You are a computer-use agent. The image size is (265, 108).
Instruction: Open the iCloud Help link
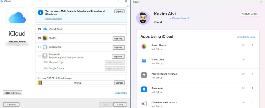pos(121,93)
